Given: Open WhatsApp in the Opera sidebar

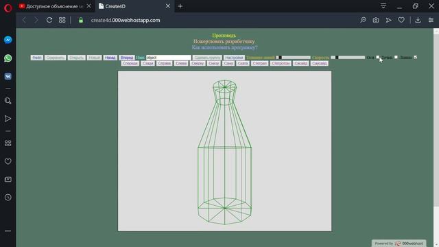Looking at the screenshot, I should (8, 58).
